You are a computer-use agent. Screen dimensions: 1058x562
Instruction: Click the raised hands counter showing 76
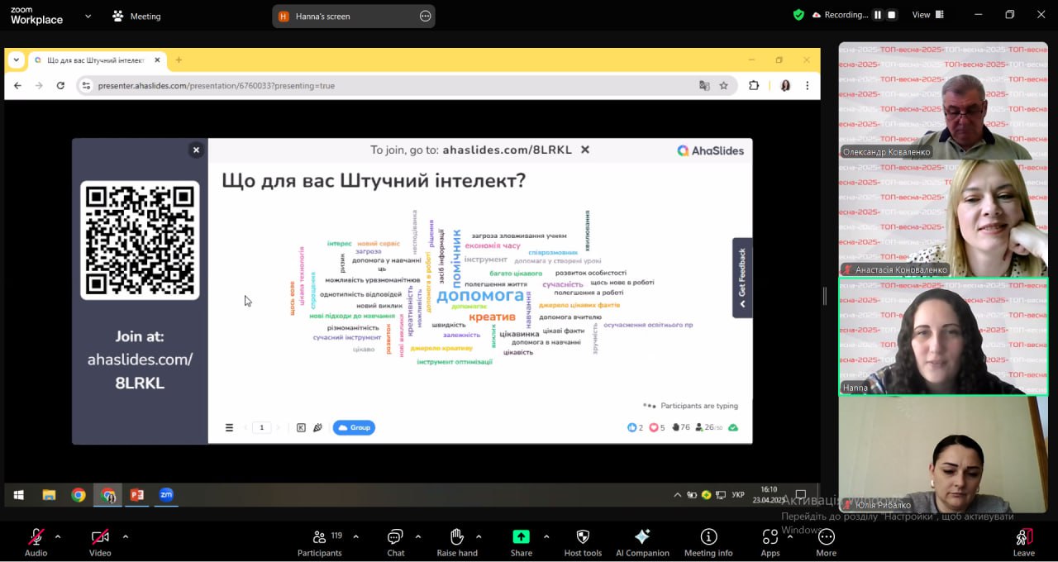click(681, 427)
